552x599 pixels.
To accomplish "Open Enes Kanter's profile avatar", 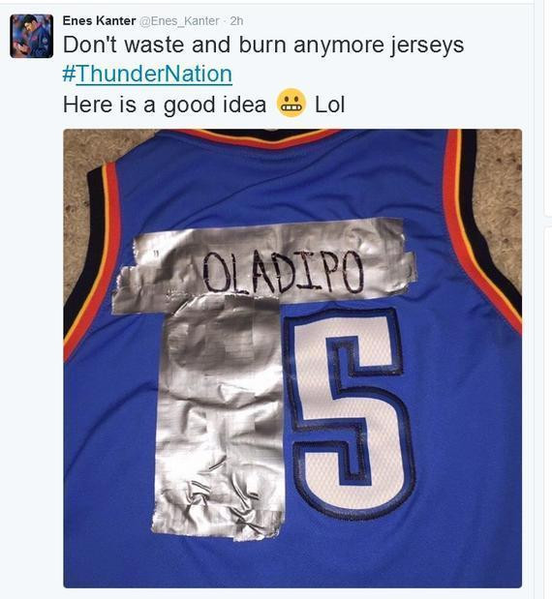I will (x=31, y=36).
